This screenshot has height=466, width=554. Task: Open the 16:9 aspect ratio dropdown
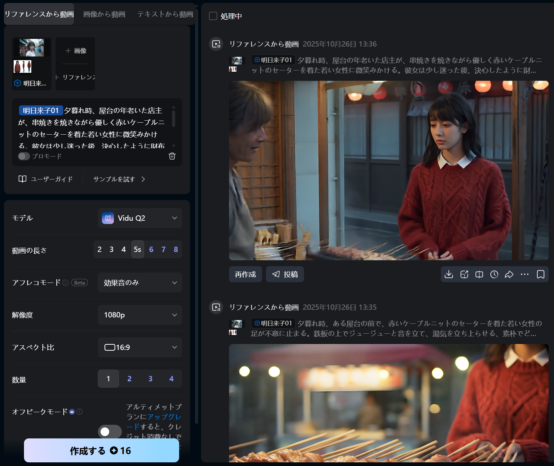[x=140, y=347]
